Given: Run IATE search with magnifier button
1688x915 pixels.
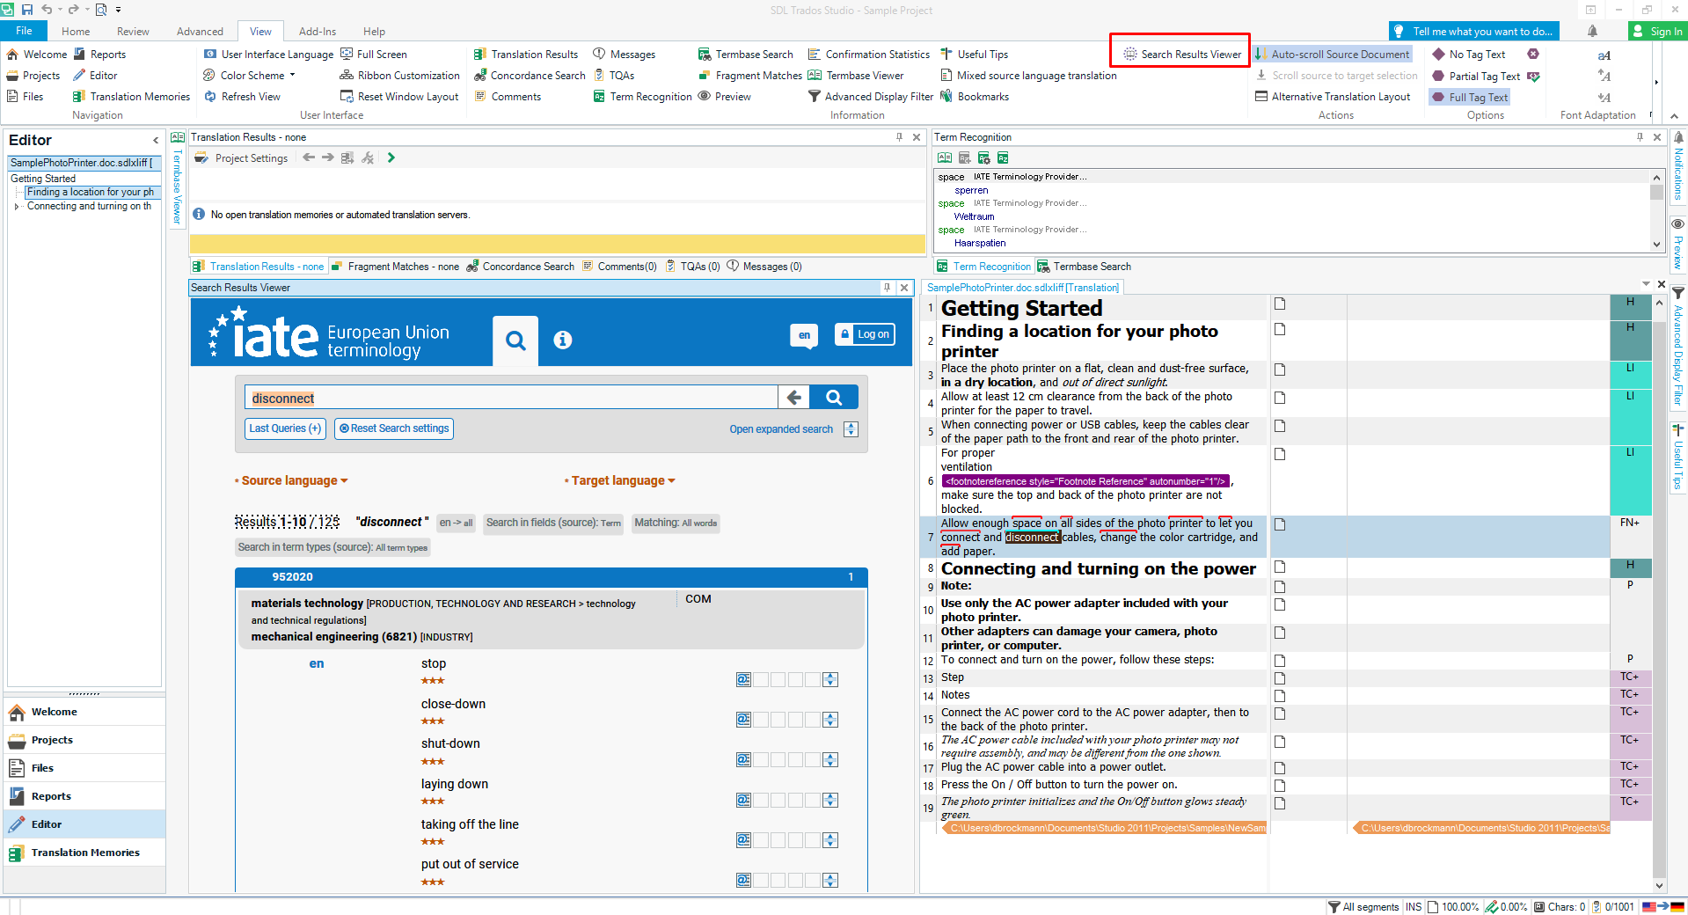Looking at the screenshot, I should point(834,398).
